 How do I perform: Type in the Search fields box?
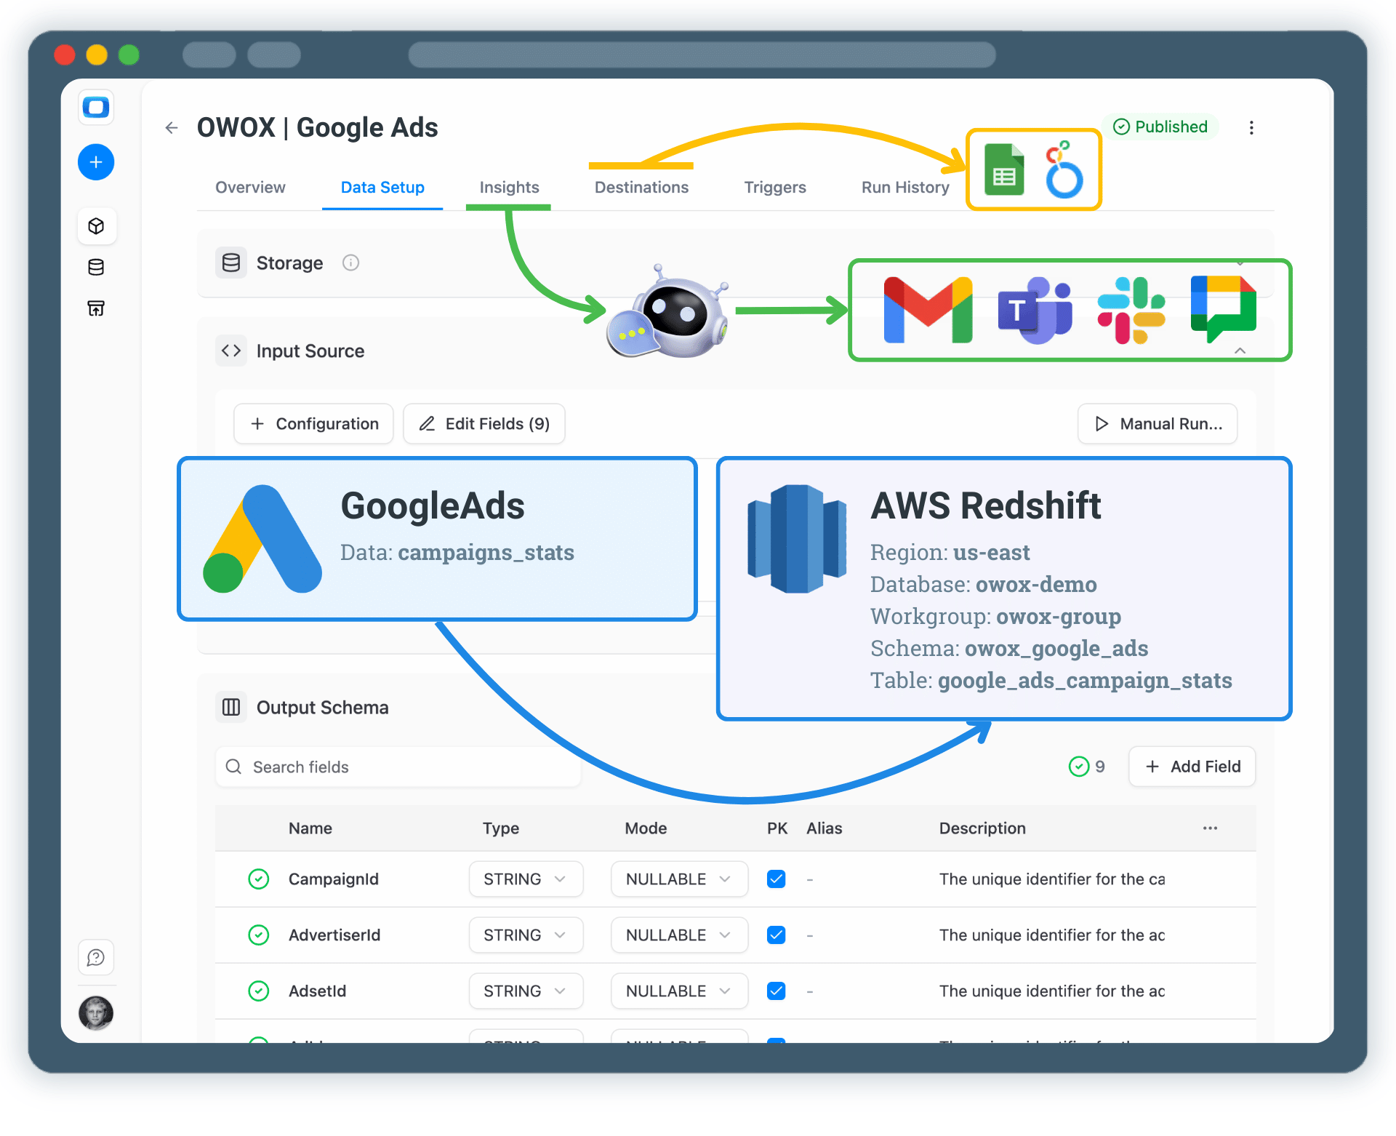point(398,767)
